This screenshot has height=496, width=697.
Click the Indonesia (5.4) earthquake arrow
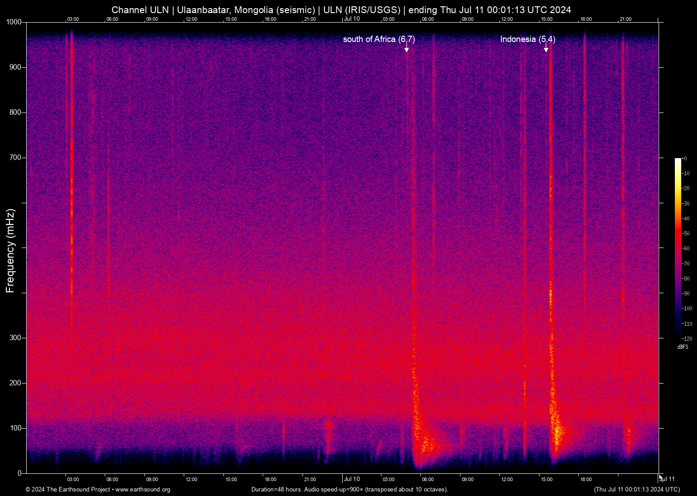[547, 48]
